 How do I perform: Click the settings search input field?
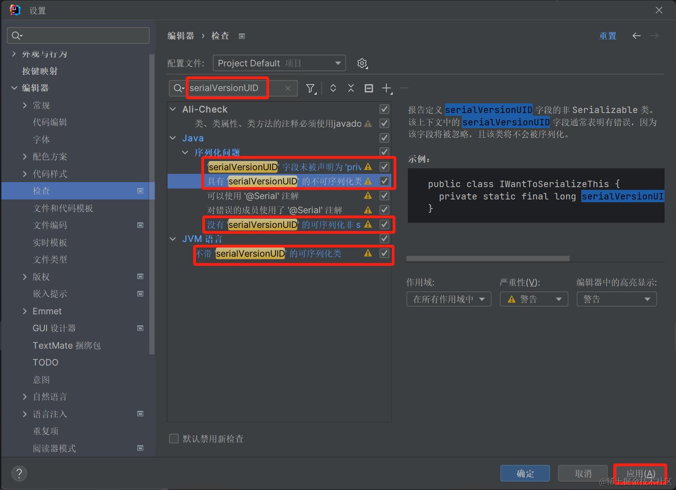point(78,36)
